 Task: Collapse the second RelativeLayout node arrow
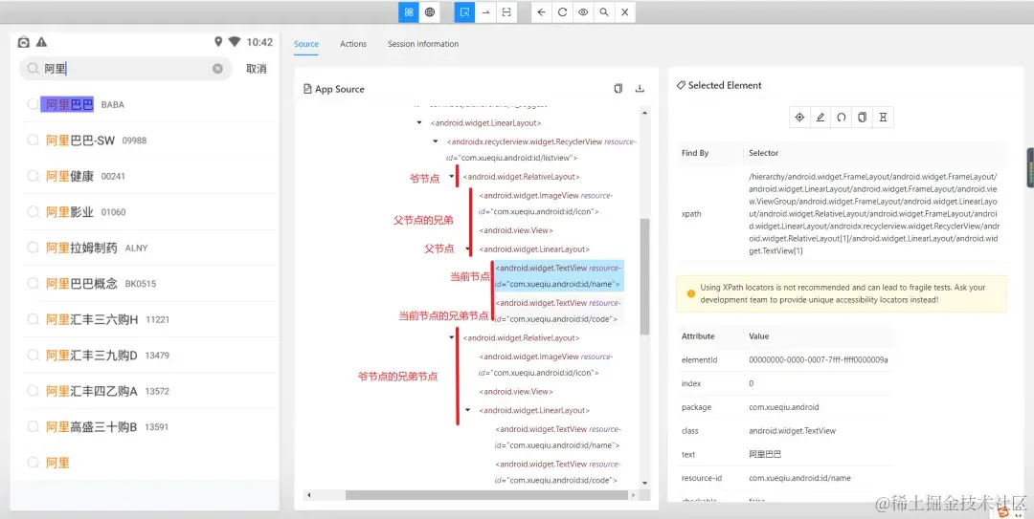coord(452,338)
